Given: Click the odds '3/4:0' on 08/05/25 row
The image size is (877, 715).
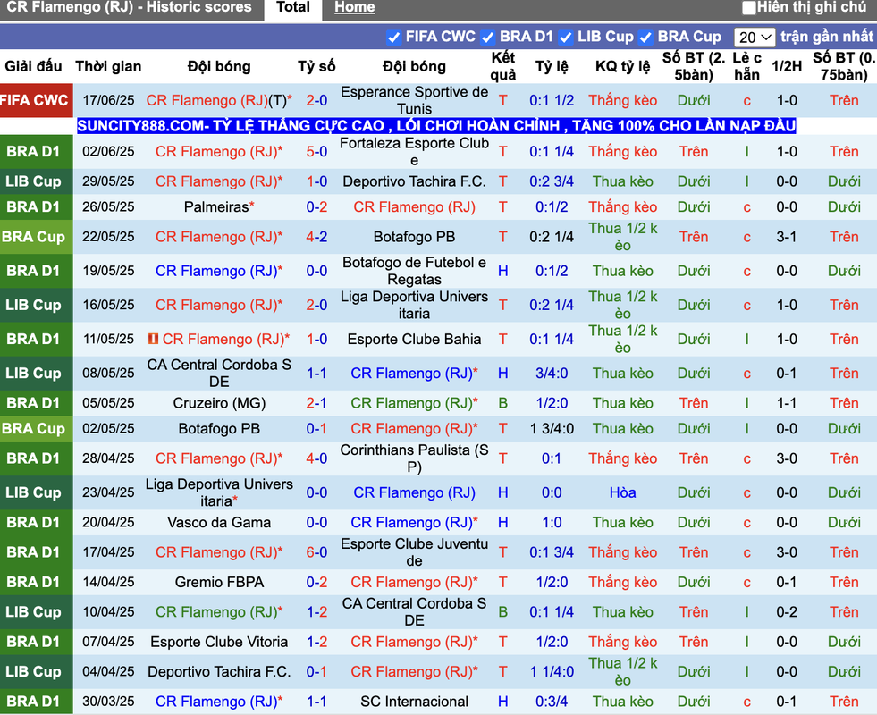Looking at the screenshot, I should tap(552, 374).
